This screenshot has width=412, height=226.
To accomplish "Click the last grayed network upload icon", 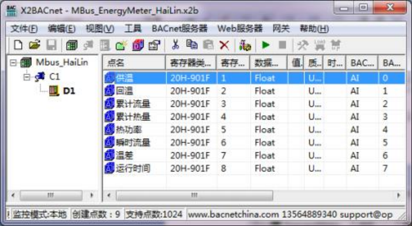I will tap(336, 45).
